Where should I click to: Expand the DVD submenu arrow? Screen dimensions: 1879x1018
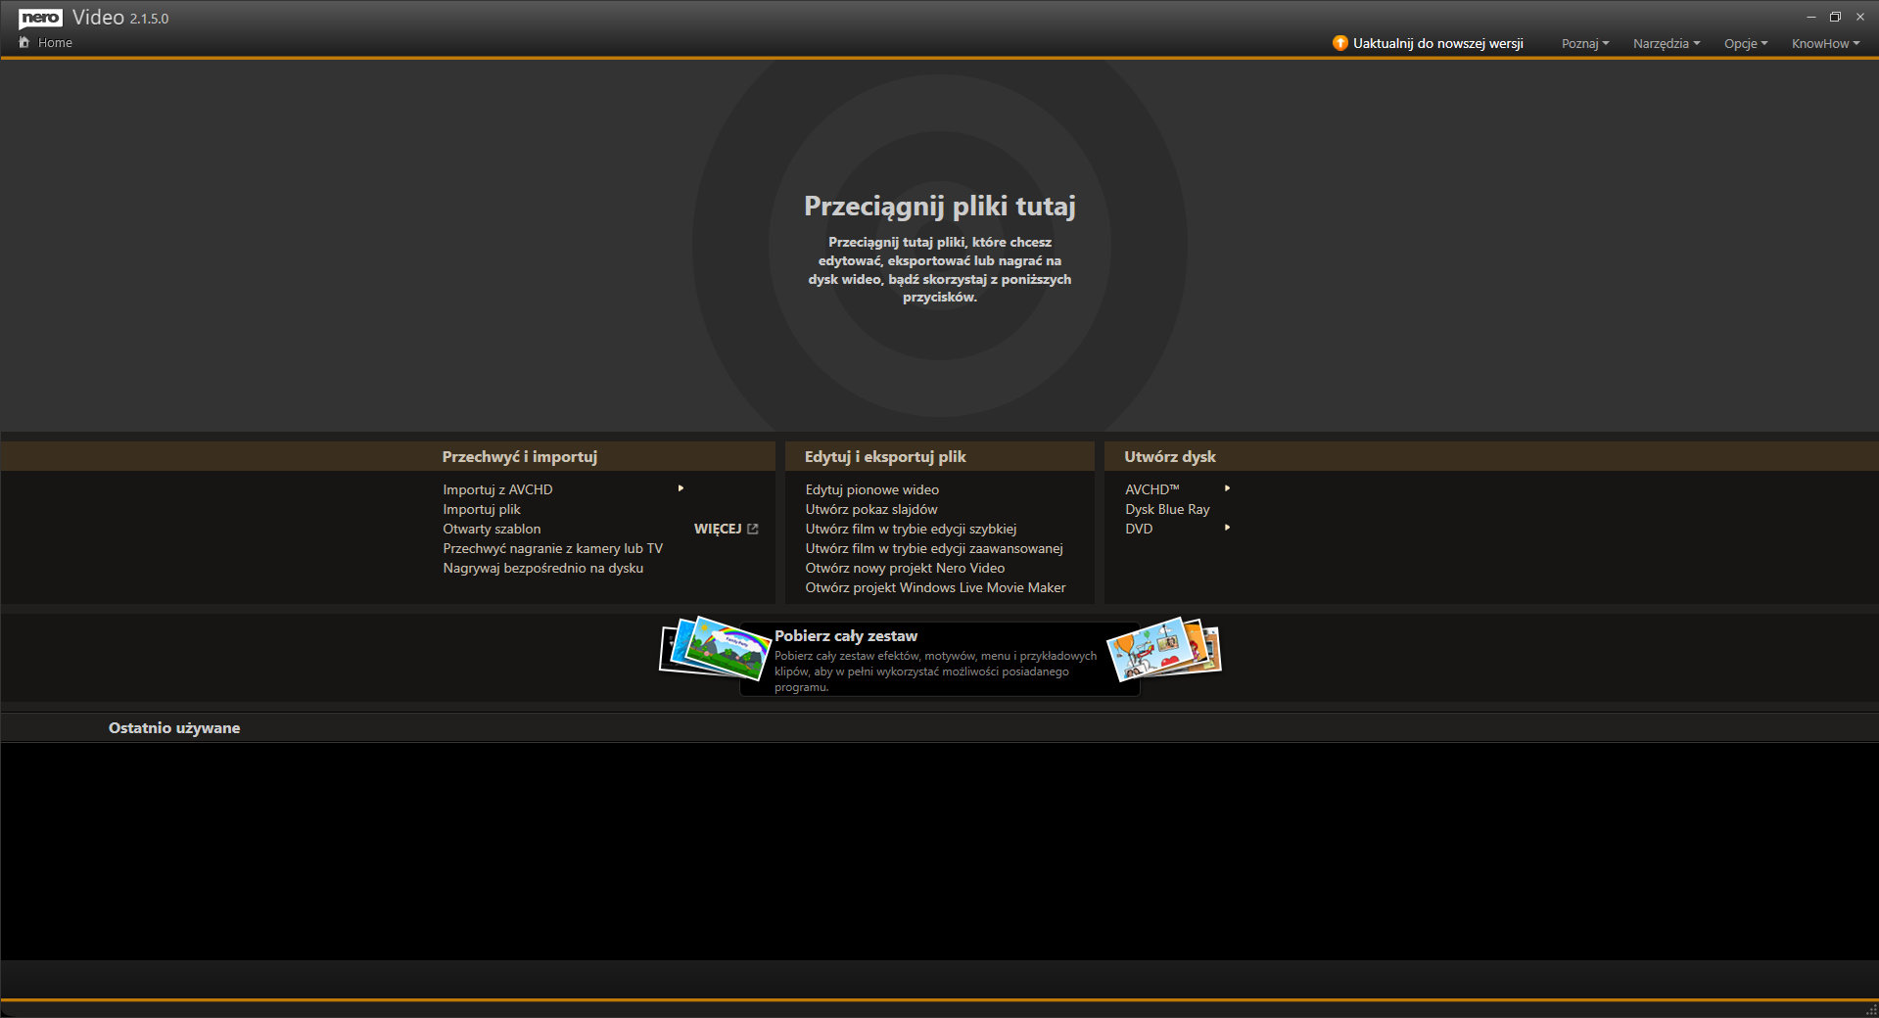(1227, 528)
